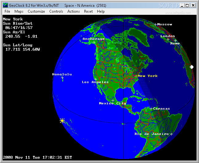Open the Reset menu
The height and width of the screenshot is (163, 199).
88,11
